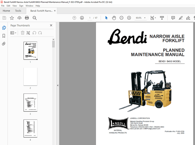
Task: Open thumbnails options menu dropdown
Action: (13, 33)
